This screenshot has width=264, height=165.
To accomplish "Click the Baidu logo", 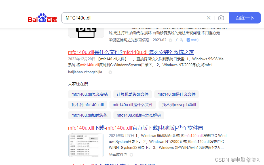I will point(42,18).
